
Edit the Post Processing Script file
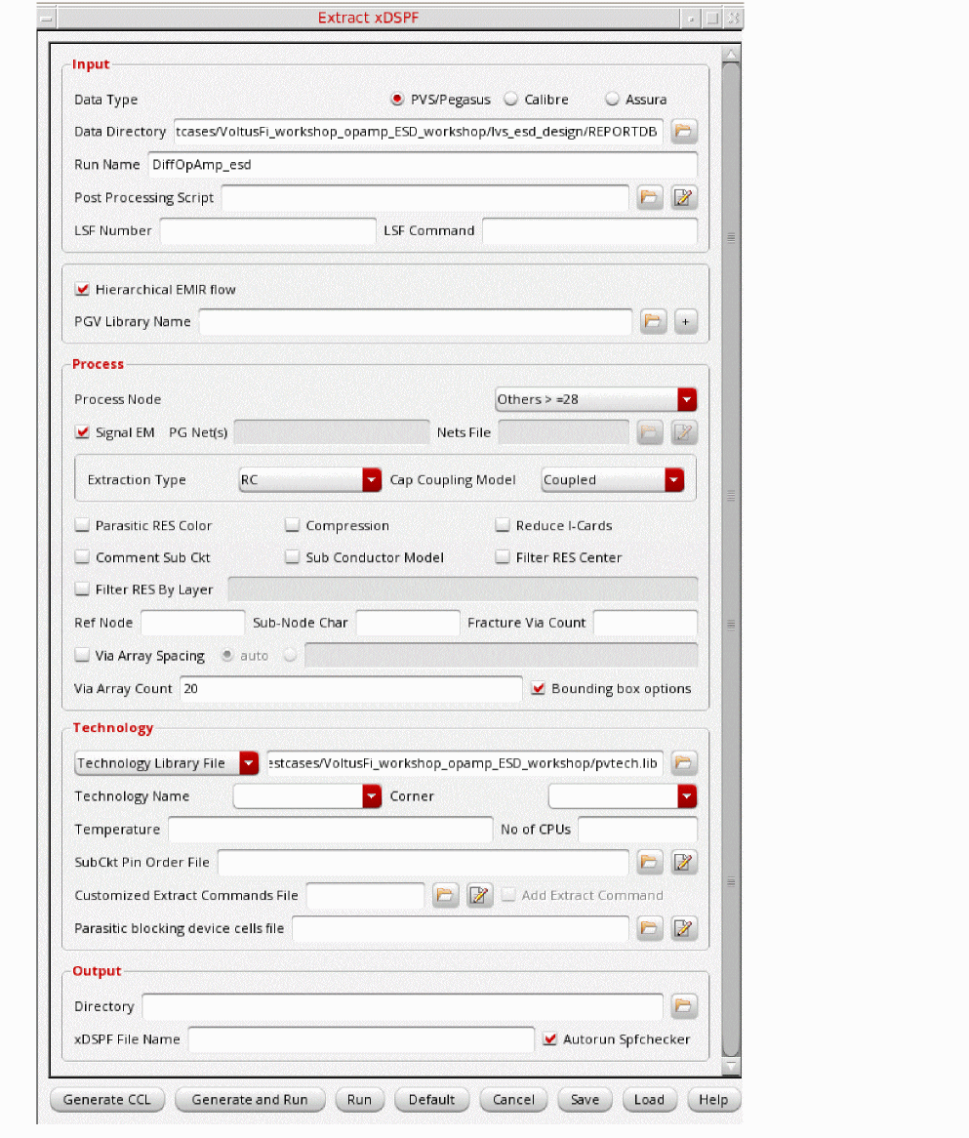coord(685,198)
